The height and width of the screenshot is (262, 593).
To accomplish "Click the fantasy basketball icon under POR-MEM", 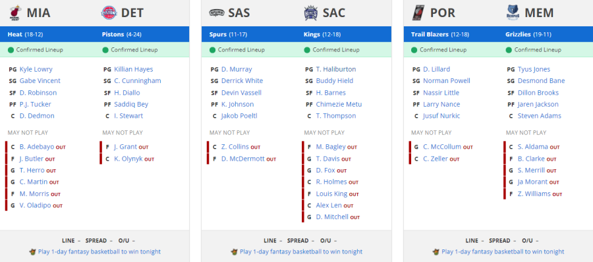I will point(436,251).
